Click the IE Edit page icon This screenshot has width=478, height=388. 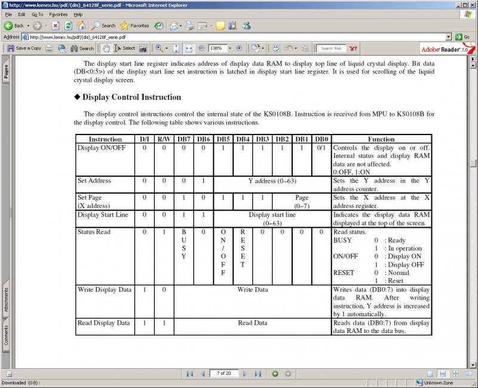[x=203, y=26]
